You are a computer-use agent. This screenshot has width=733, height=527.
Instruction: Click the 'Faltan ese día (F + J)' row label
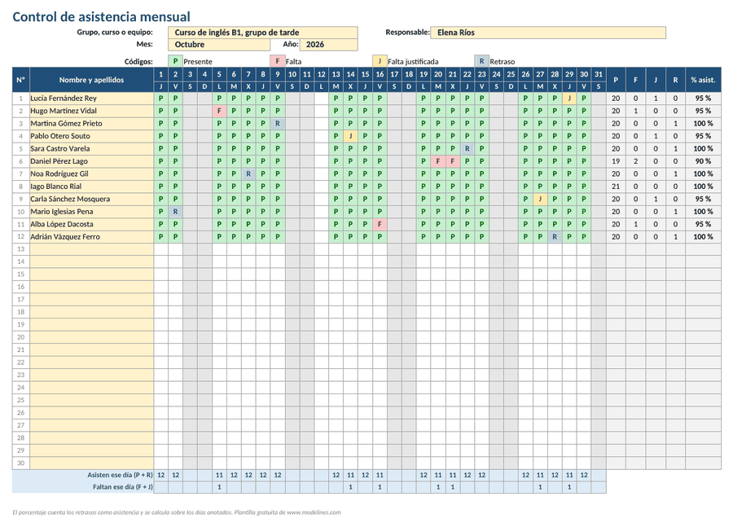pyautogui.click(x=123, y=487)
